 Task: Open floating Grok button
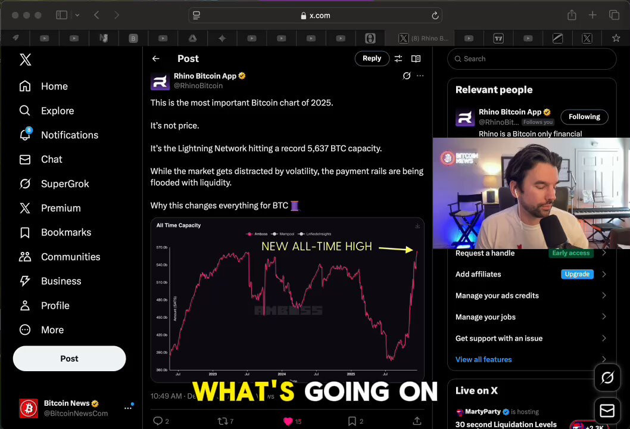coord(607,377)
